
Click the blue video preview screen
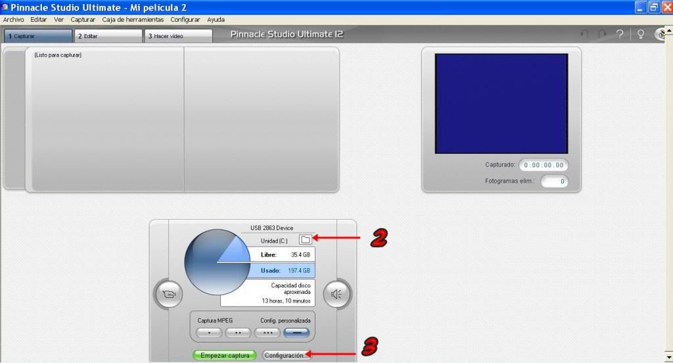coord(501,103)
